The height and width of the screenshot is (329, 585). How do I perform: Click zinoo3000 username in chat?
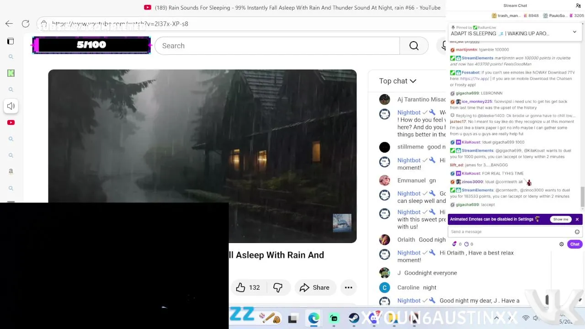472,182
